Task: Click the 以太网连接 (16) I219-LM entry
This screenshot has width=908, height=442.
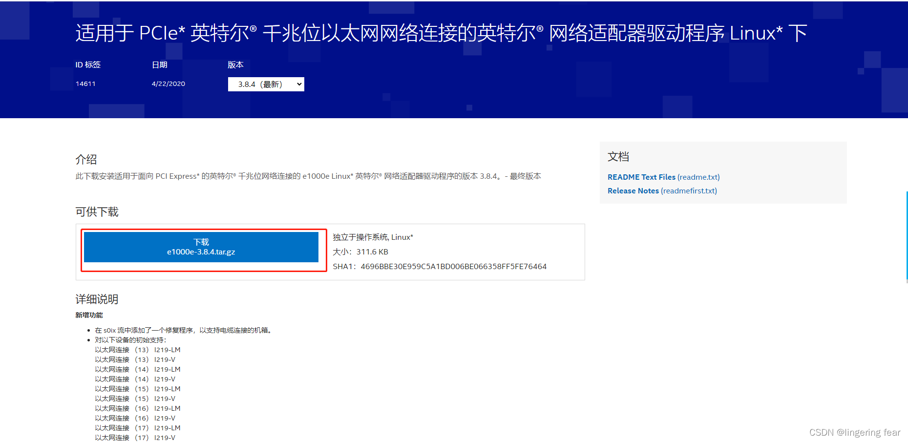Action: pyautogui.click(x=138, y=408)
